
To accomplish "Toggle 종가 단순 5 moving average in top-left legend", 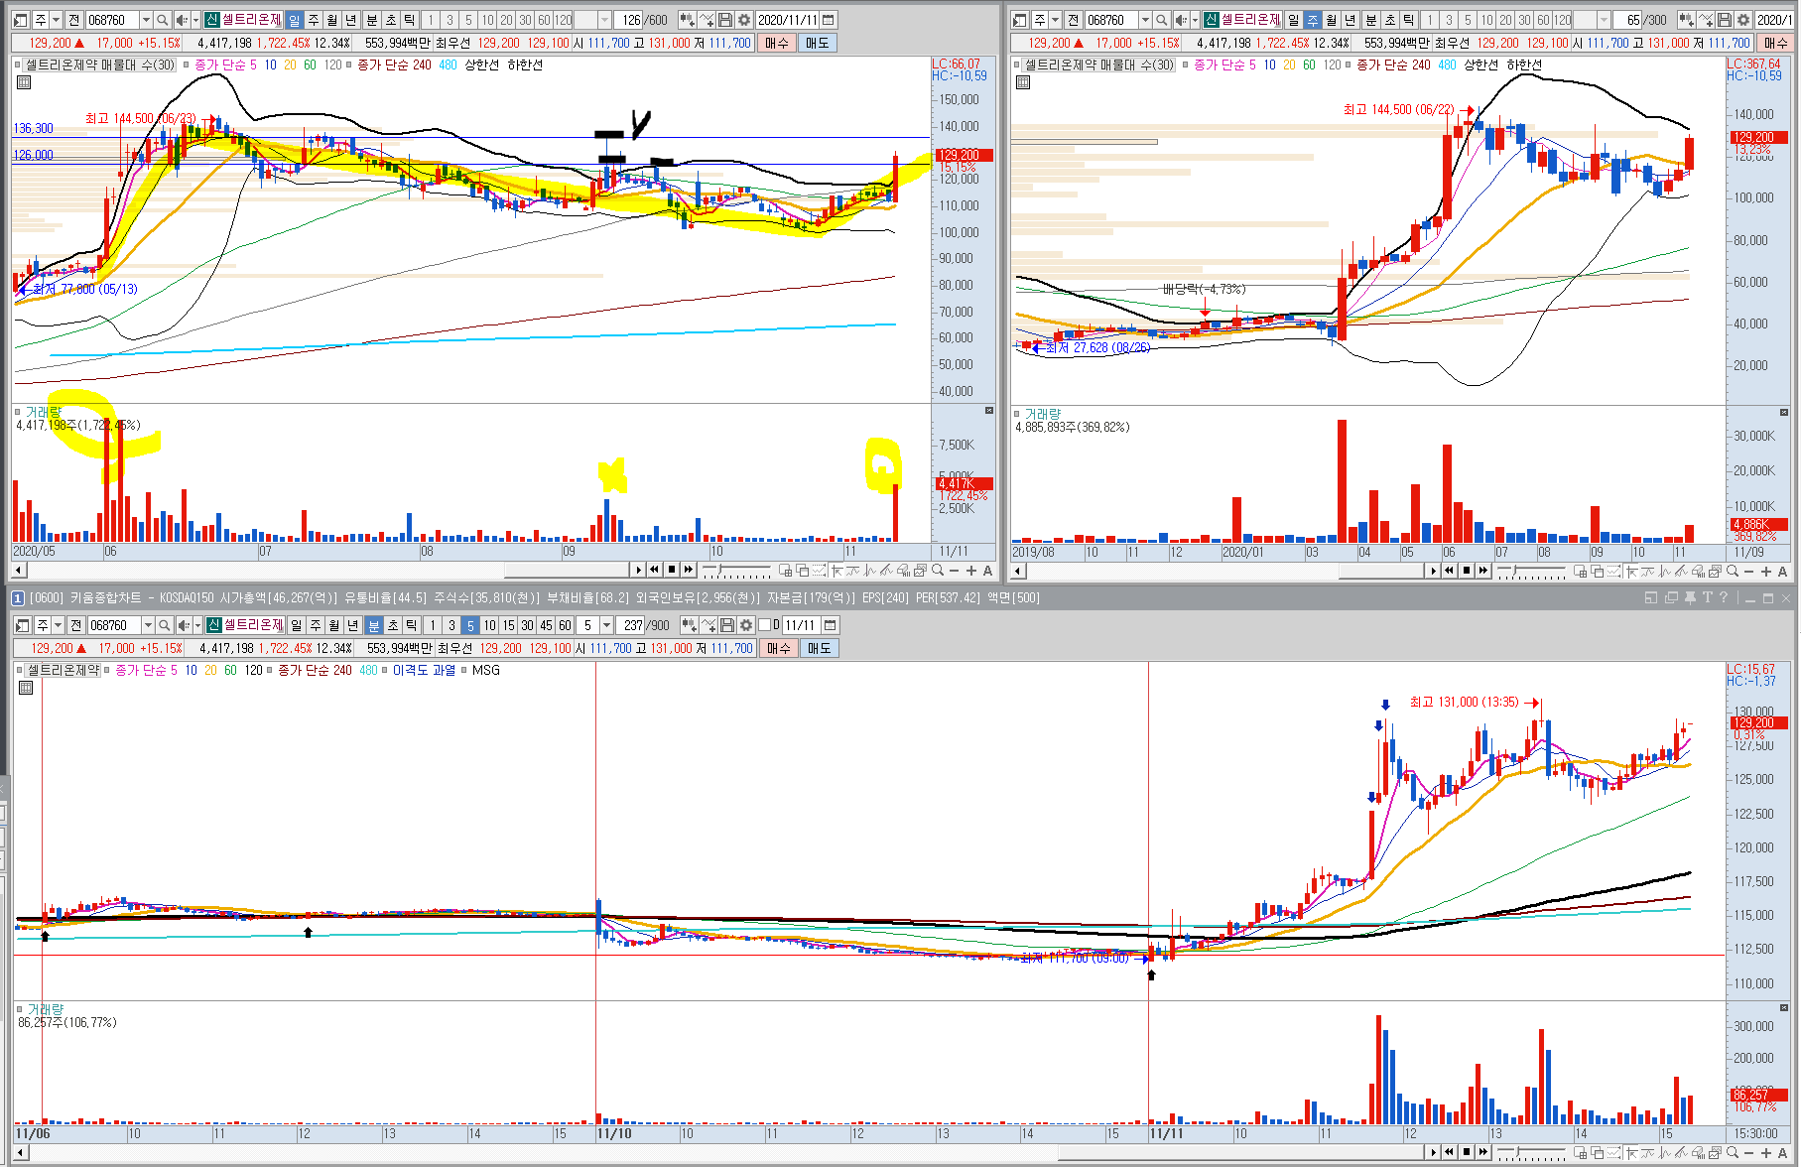I will pos(225,65).
